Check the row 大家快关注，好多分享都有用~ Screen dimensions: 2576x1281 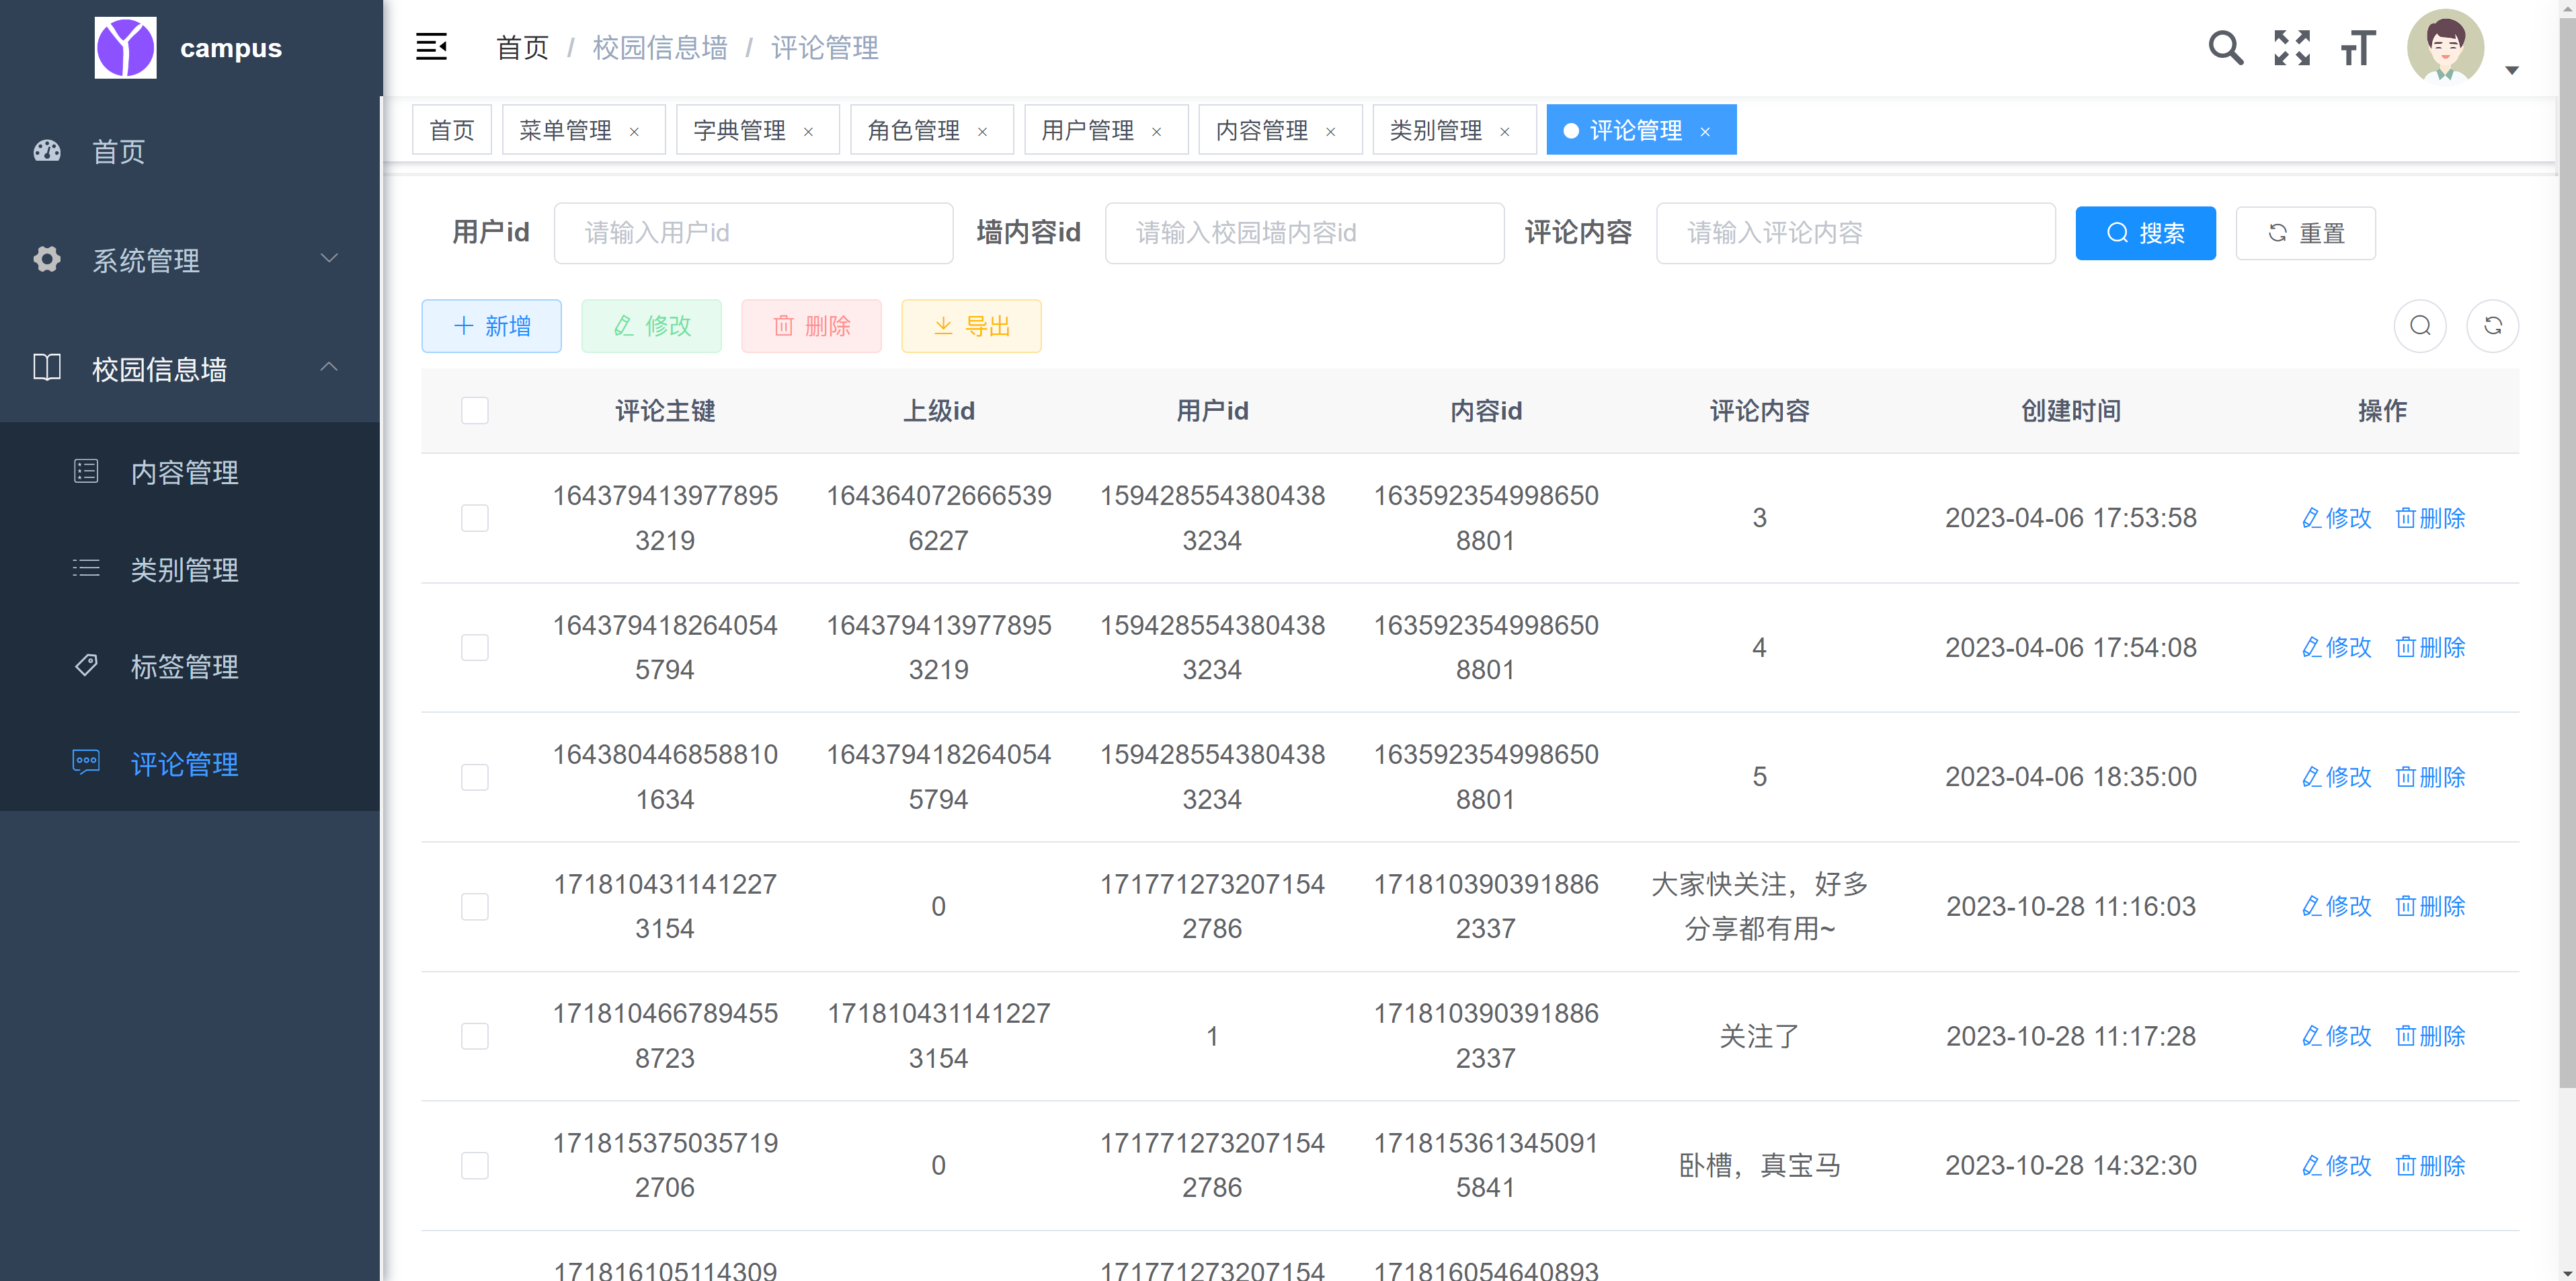(x=475, y=906)
